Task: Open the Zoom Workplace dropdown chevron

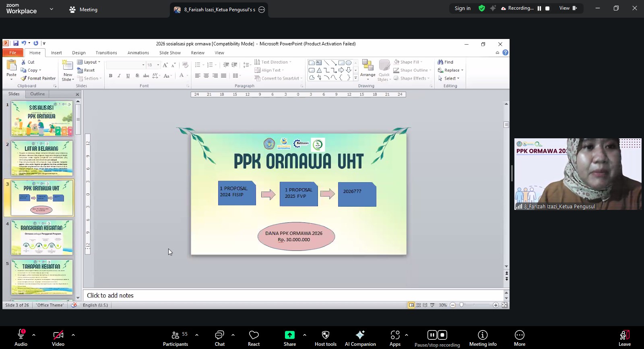Action: point(52,9)
